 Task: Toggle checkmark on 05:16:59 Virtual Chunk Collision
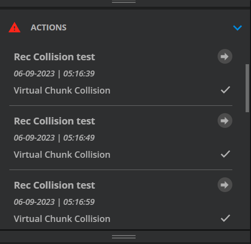225,218
